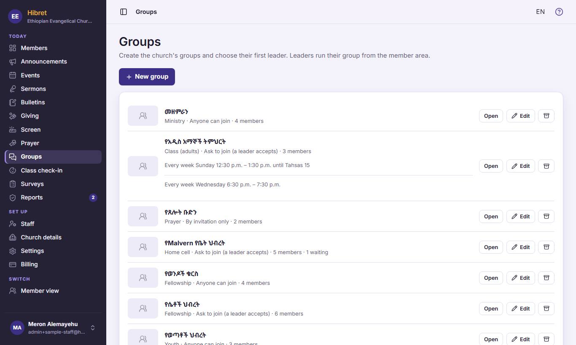Click "Fellowship · Ask to join" 6 members line

[234, 313]
